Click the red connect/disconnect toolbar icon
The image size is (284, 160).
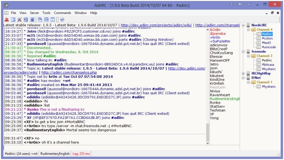click(7, 19)
